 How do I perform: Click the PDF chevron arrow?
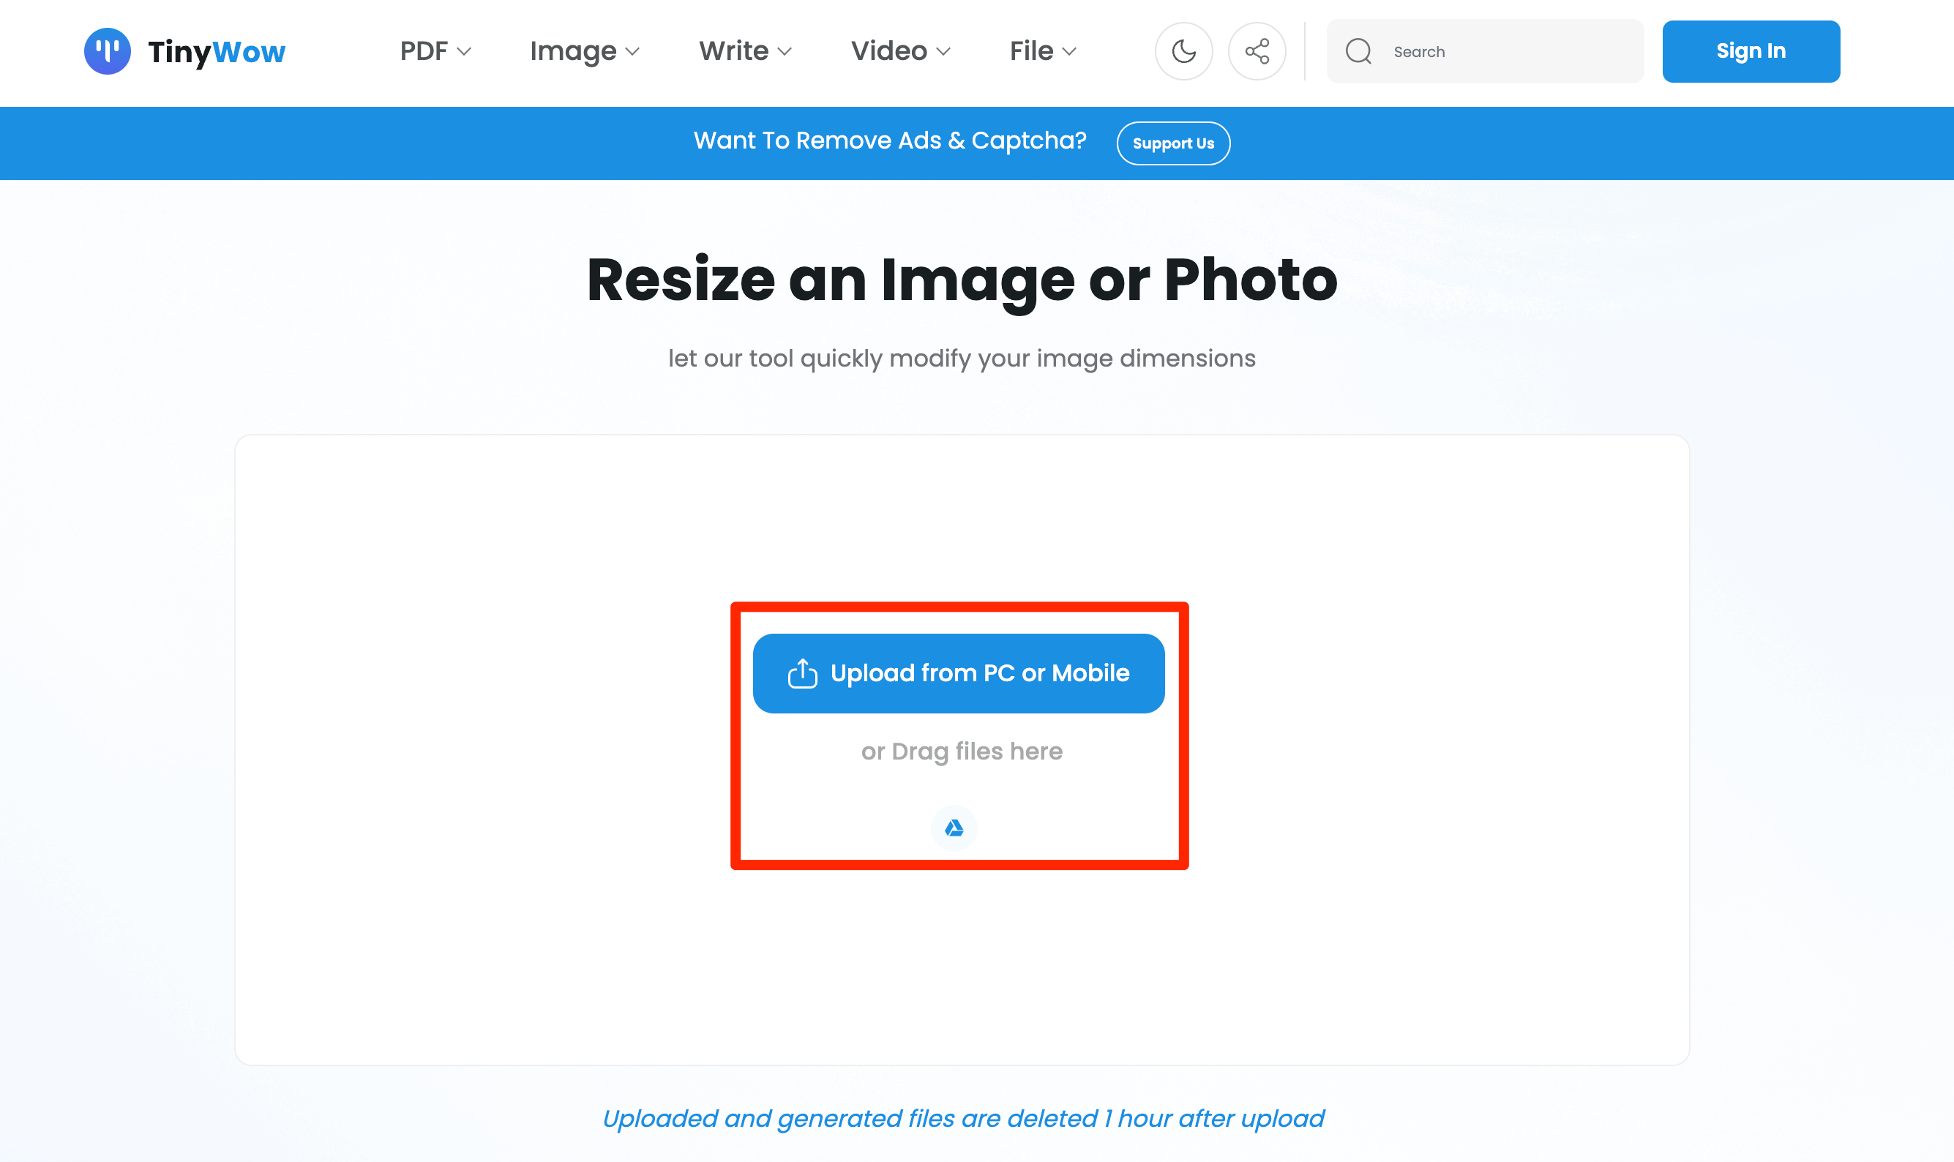click(464, 52)
